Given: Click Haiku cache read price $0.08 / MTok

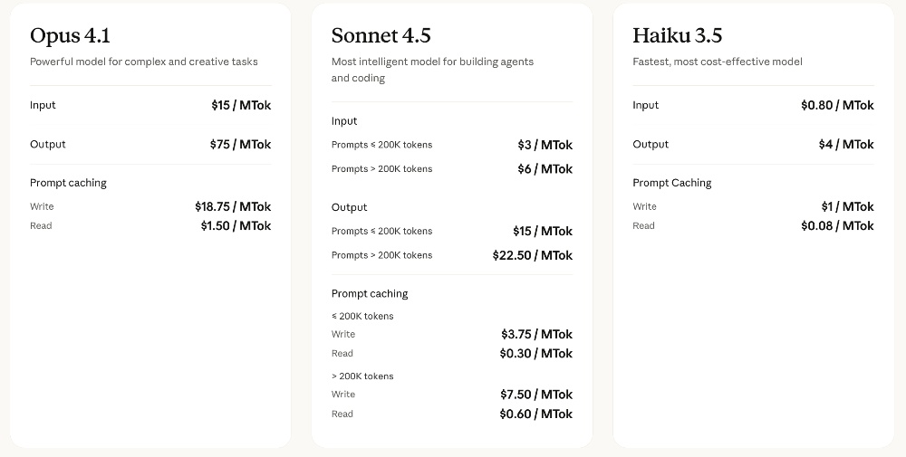Looking at the screenshot, I should 837,225.
